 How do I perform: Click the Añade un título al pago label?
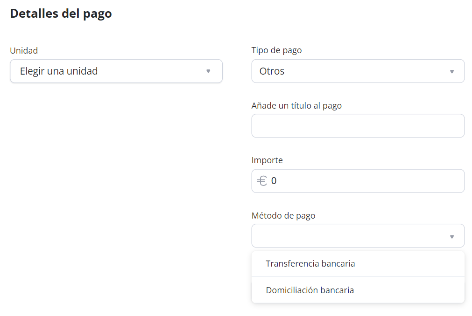pyautogui.click(x=296, y=106)
